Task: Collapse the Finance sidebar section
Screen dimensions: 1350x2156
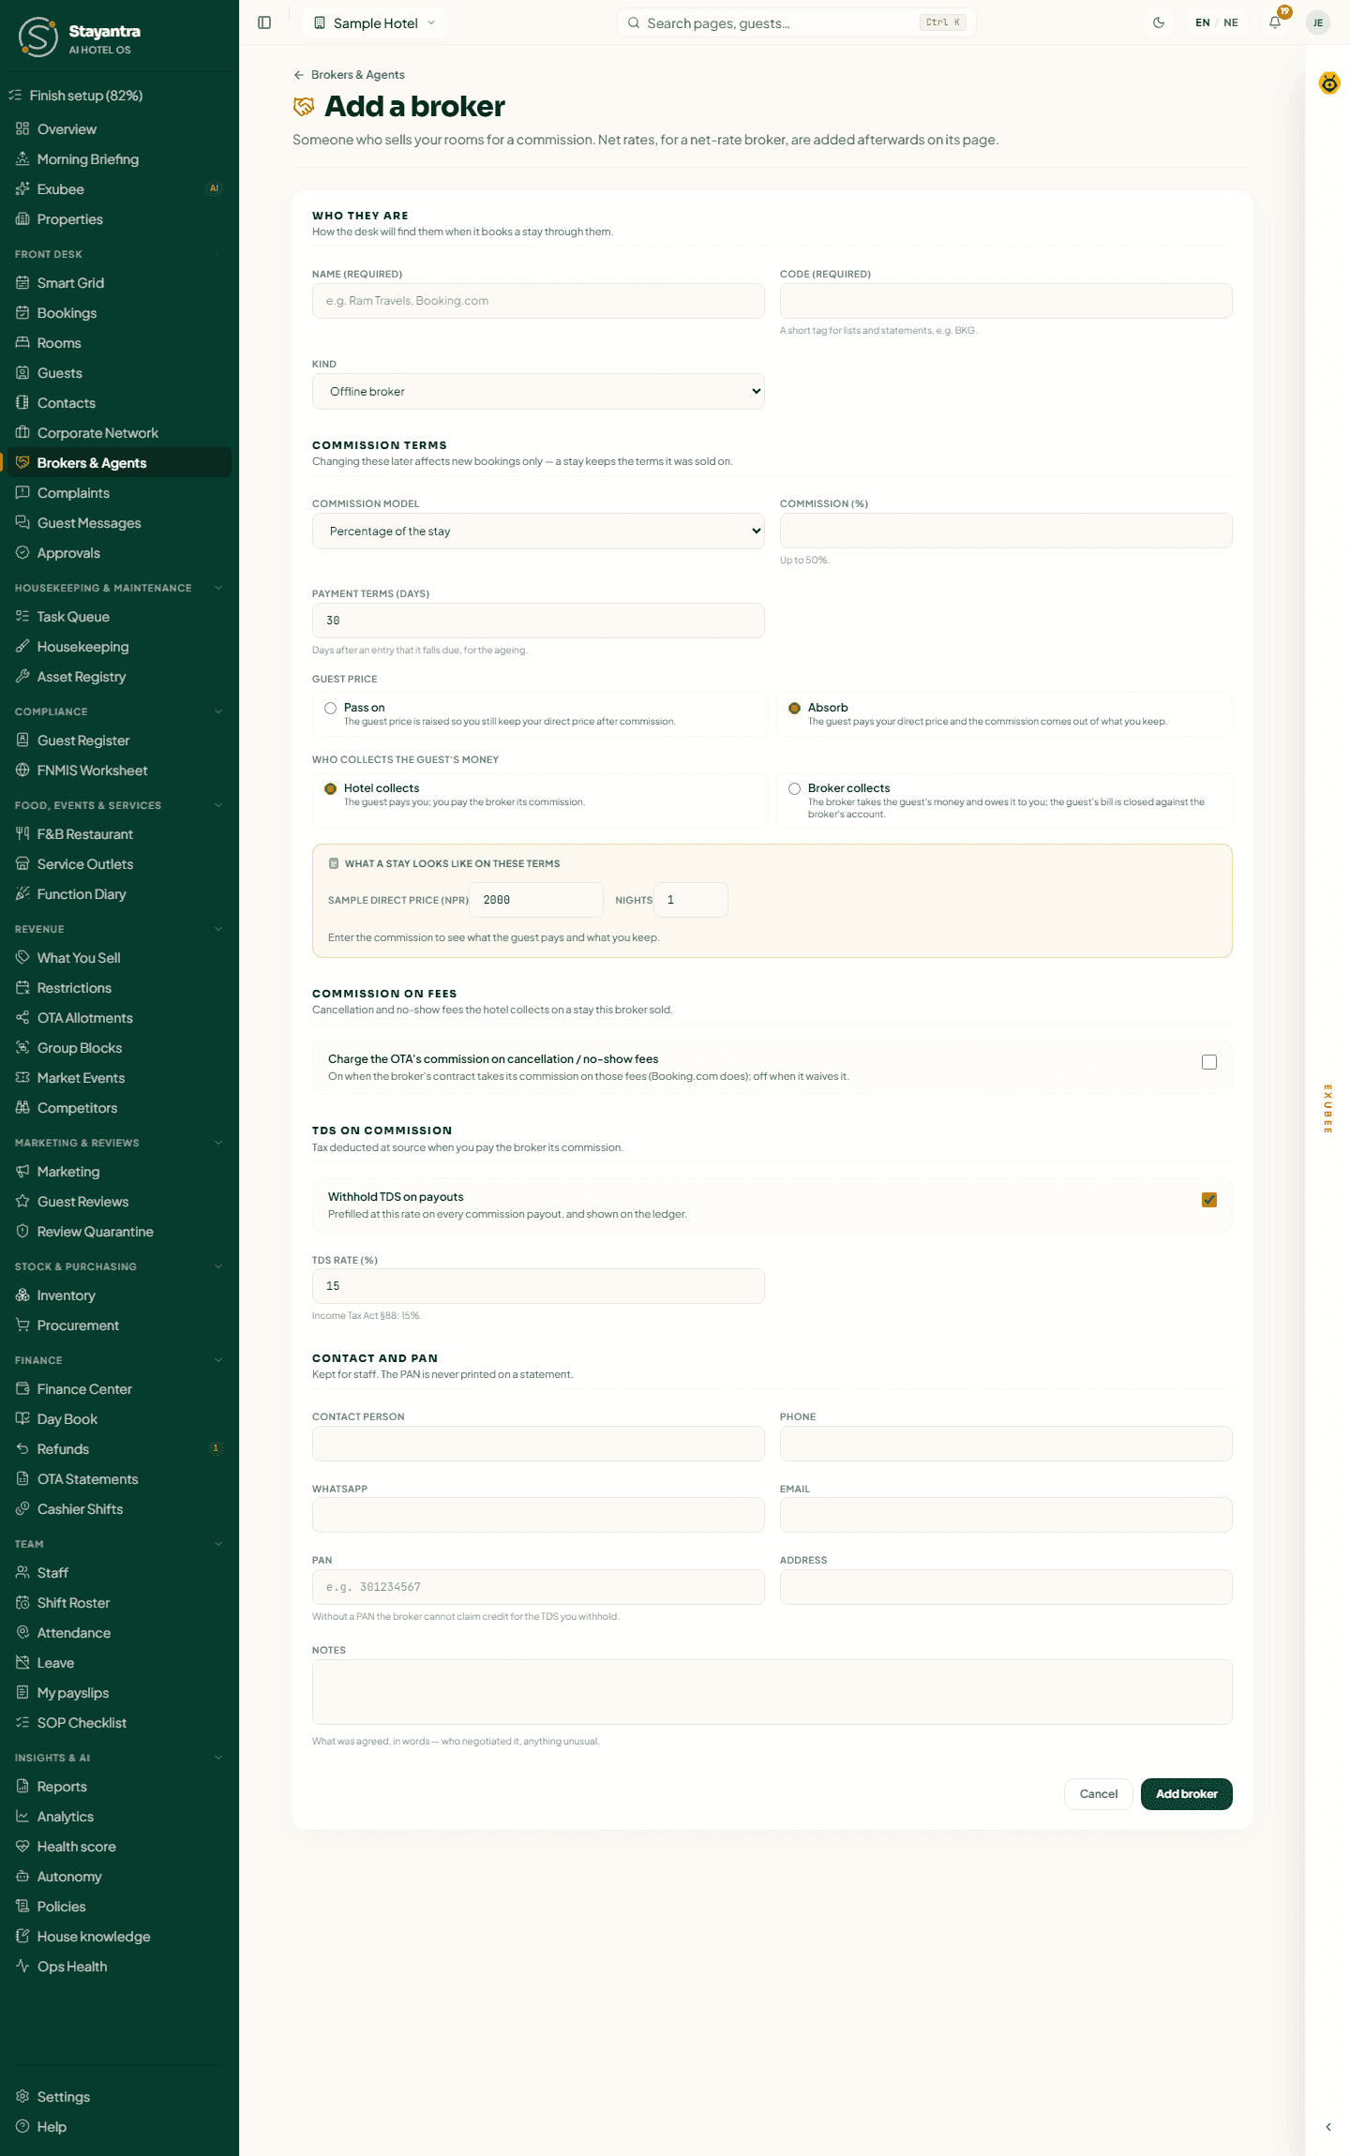Action: click(x=218, y=1360)
